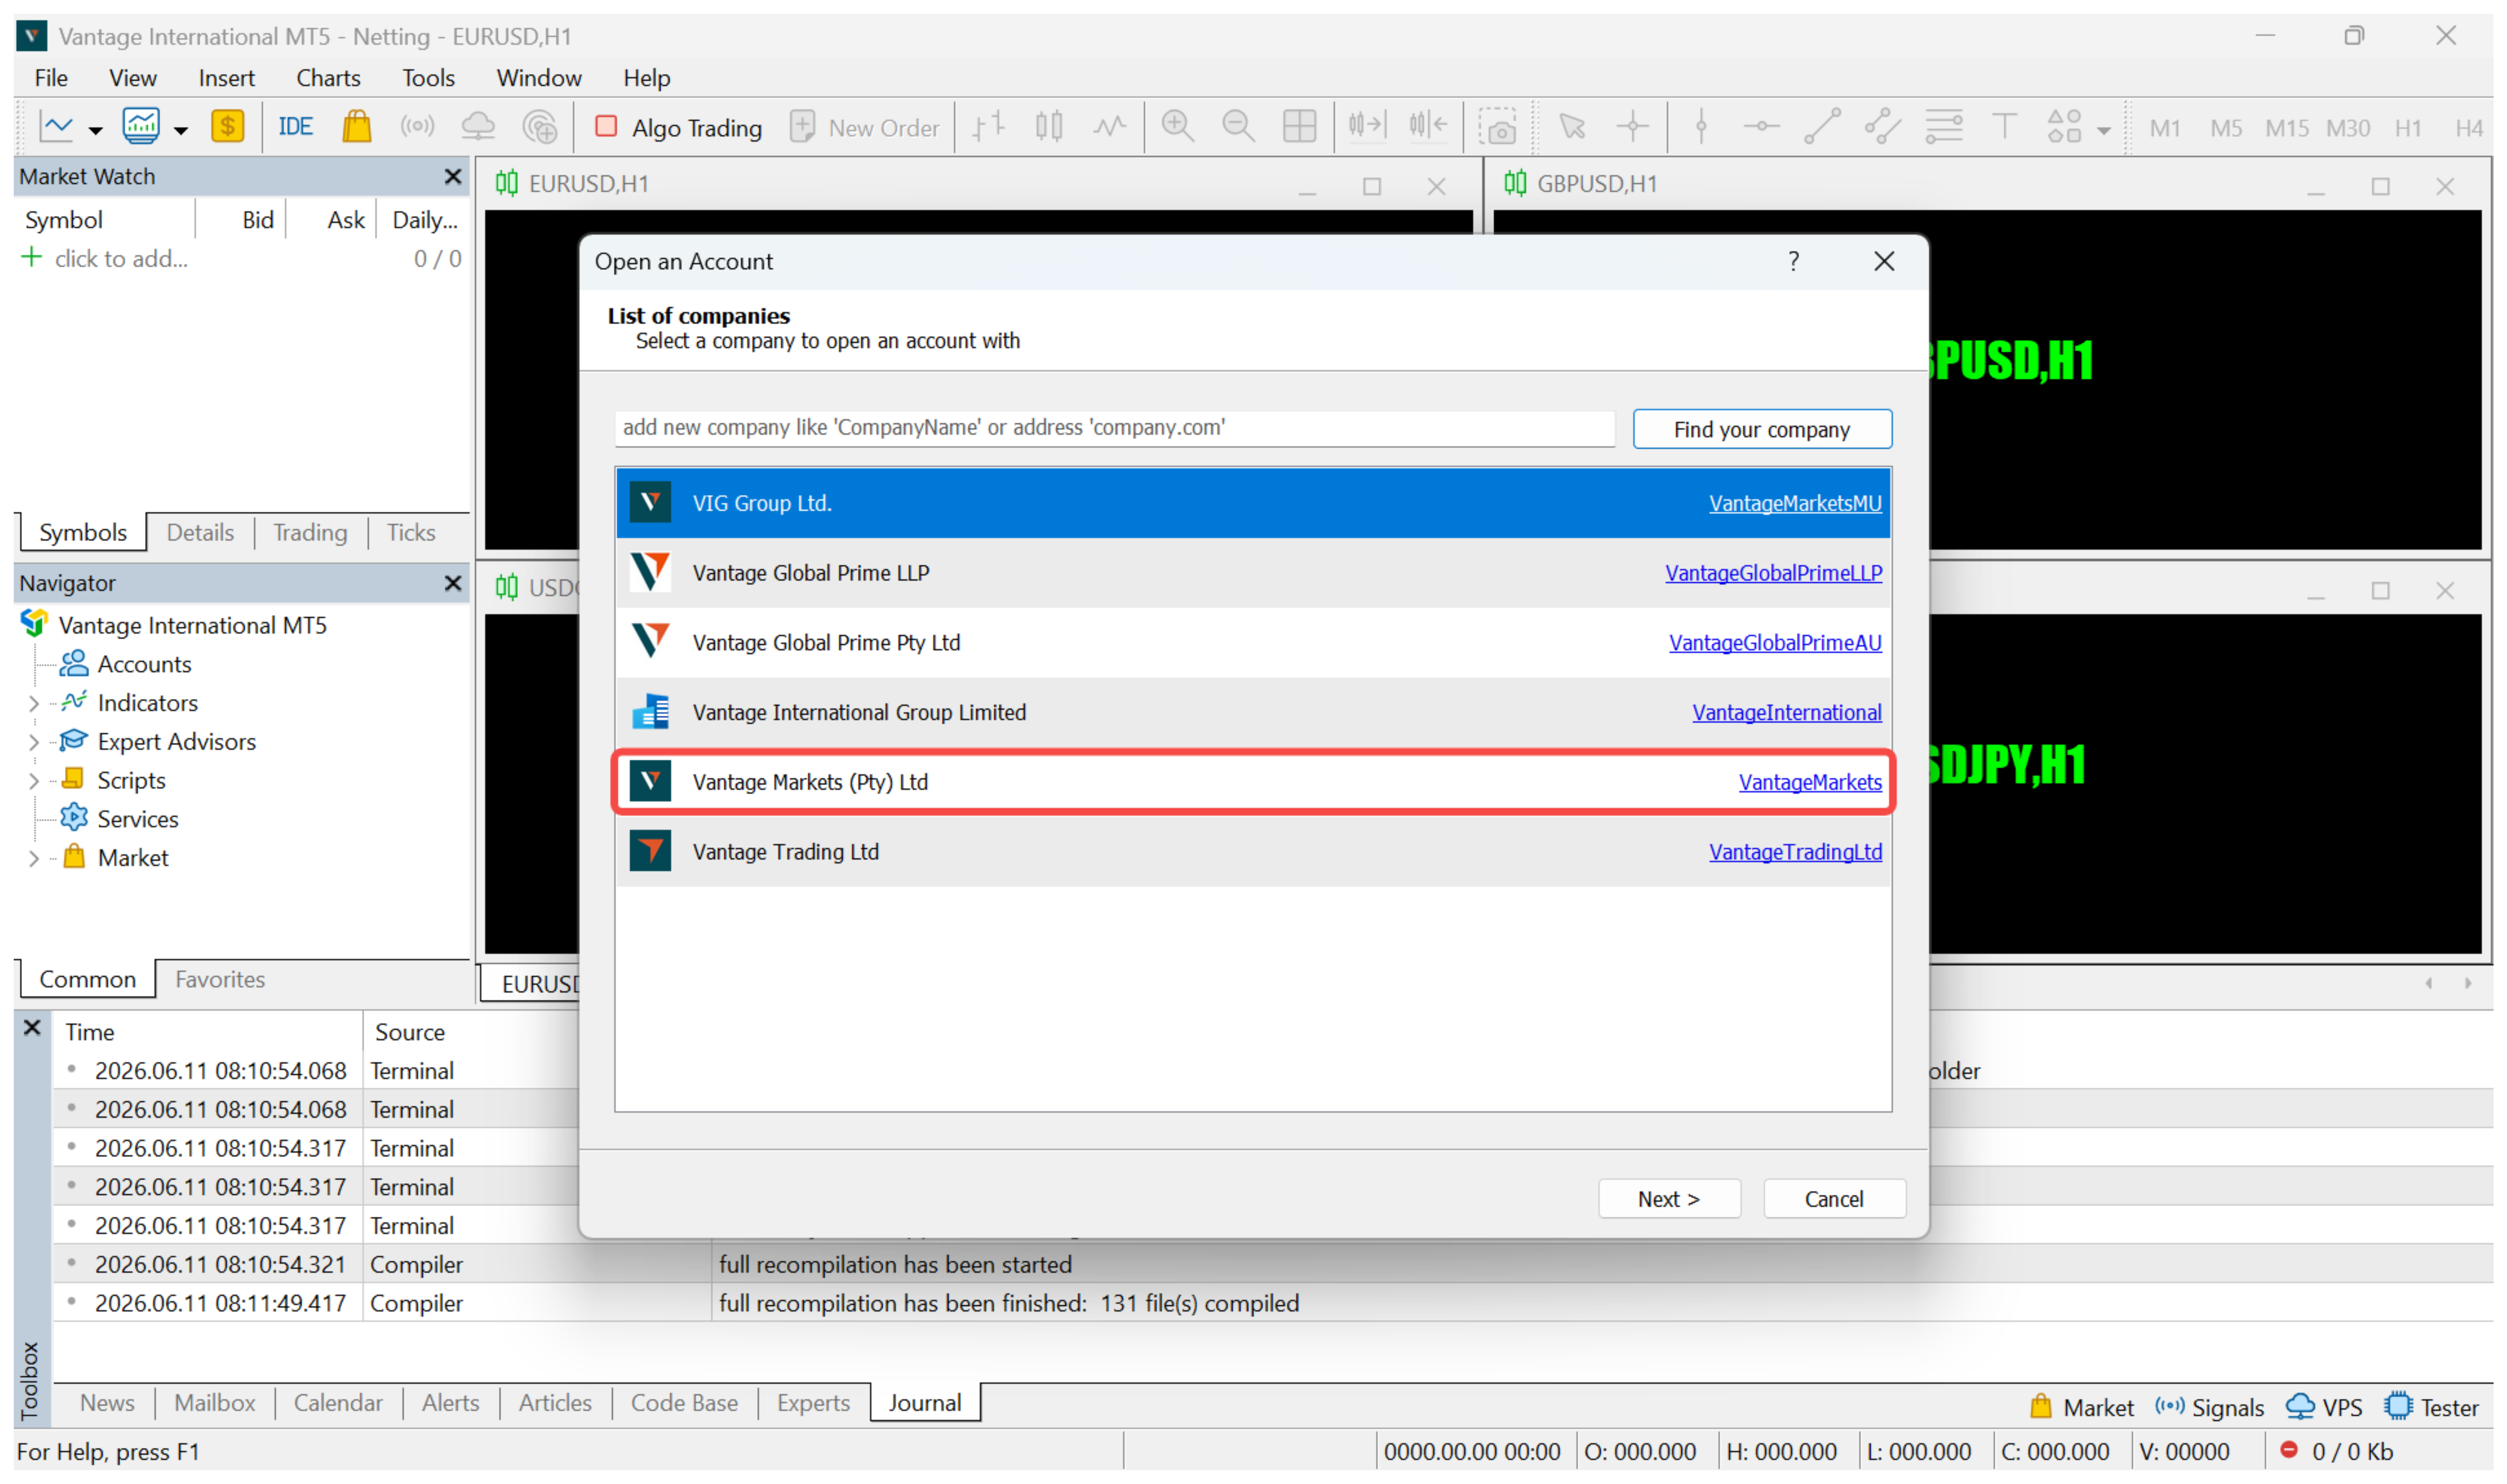Click the zoom out magnifier icon
This screenshot has height=1484, width=2507.
pyautogui.click(x=1238, y=127)
